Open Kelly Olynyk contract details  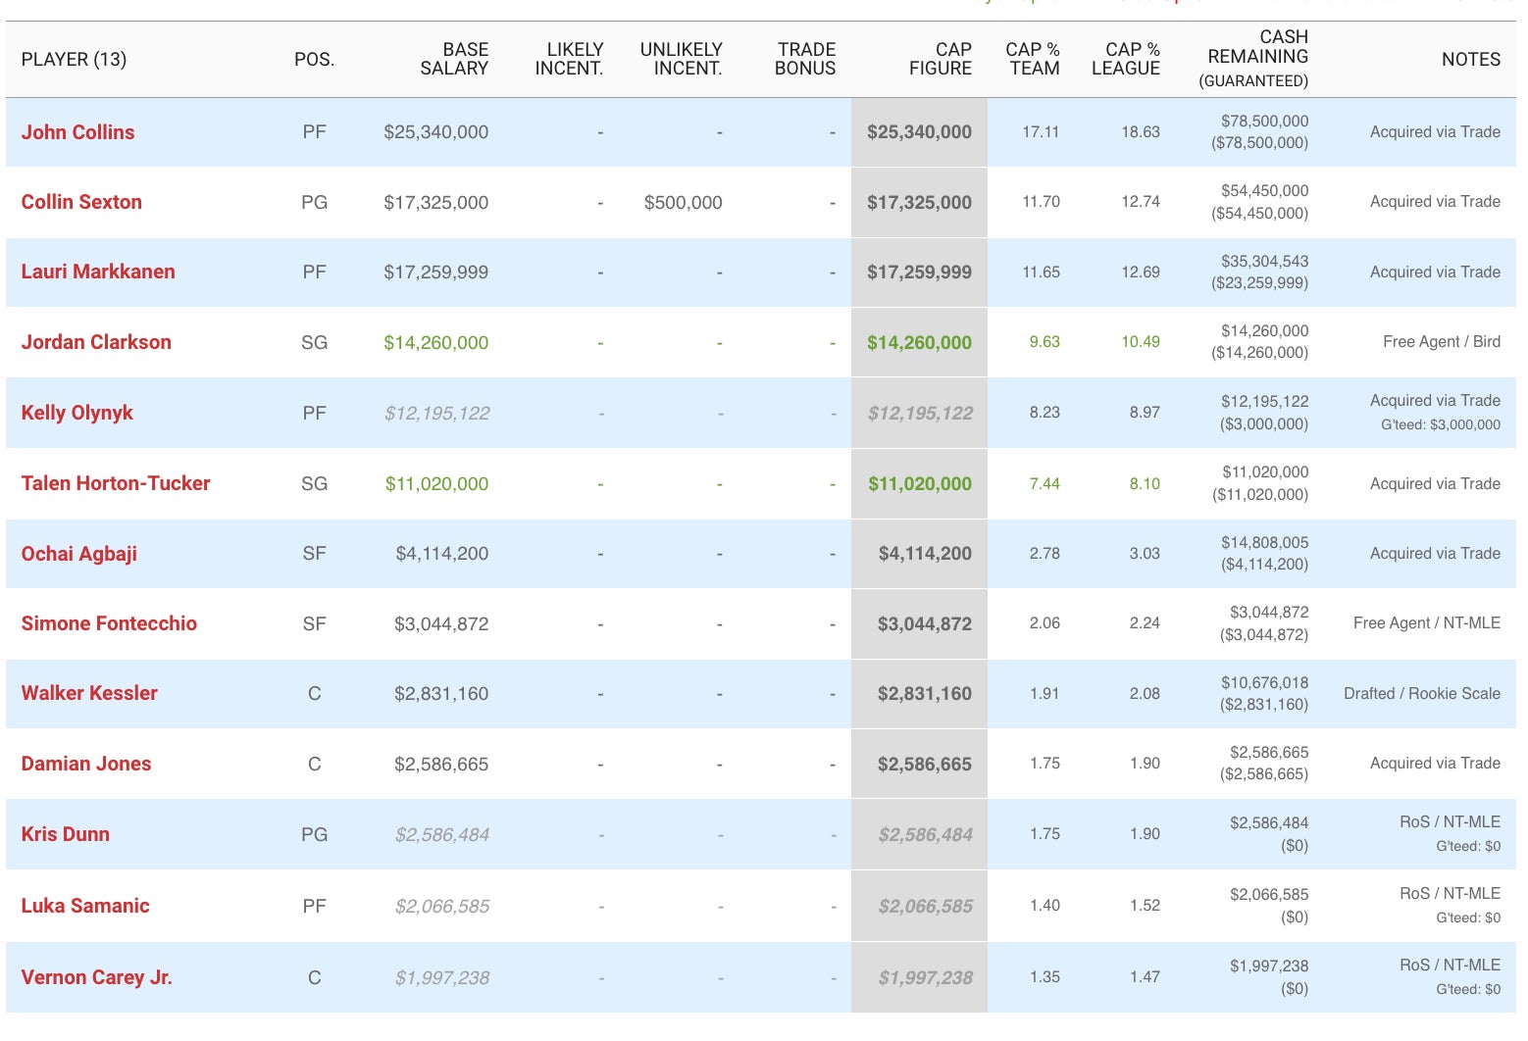coord(76,413)
